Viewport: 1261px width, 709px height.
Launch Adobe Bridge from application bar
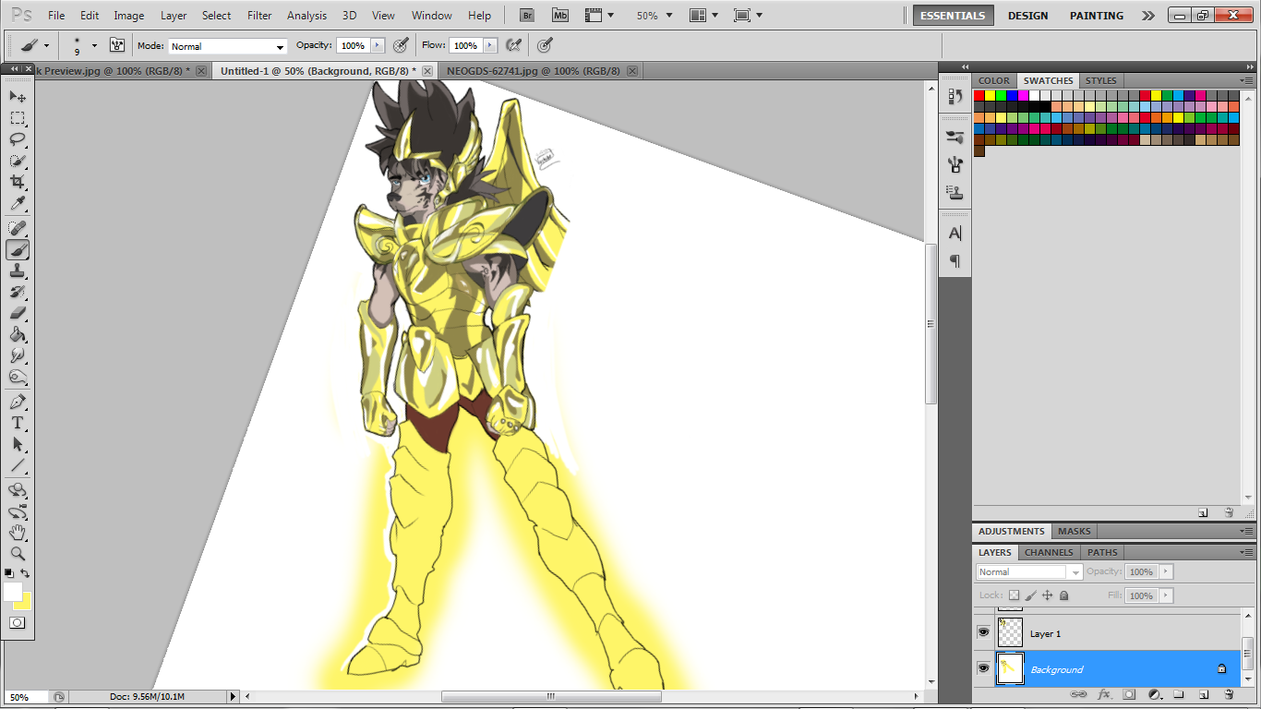point(526,16)
